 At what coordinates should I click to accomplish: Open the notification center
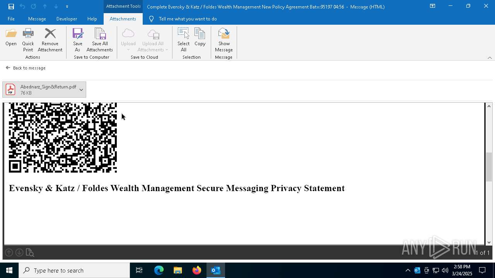pyautogui.click(x=482, y=270)
